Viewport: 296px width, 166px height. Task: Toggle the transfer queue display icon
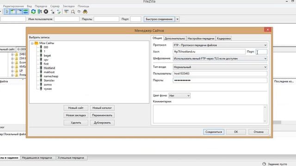[x=25, y=12]
